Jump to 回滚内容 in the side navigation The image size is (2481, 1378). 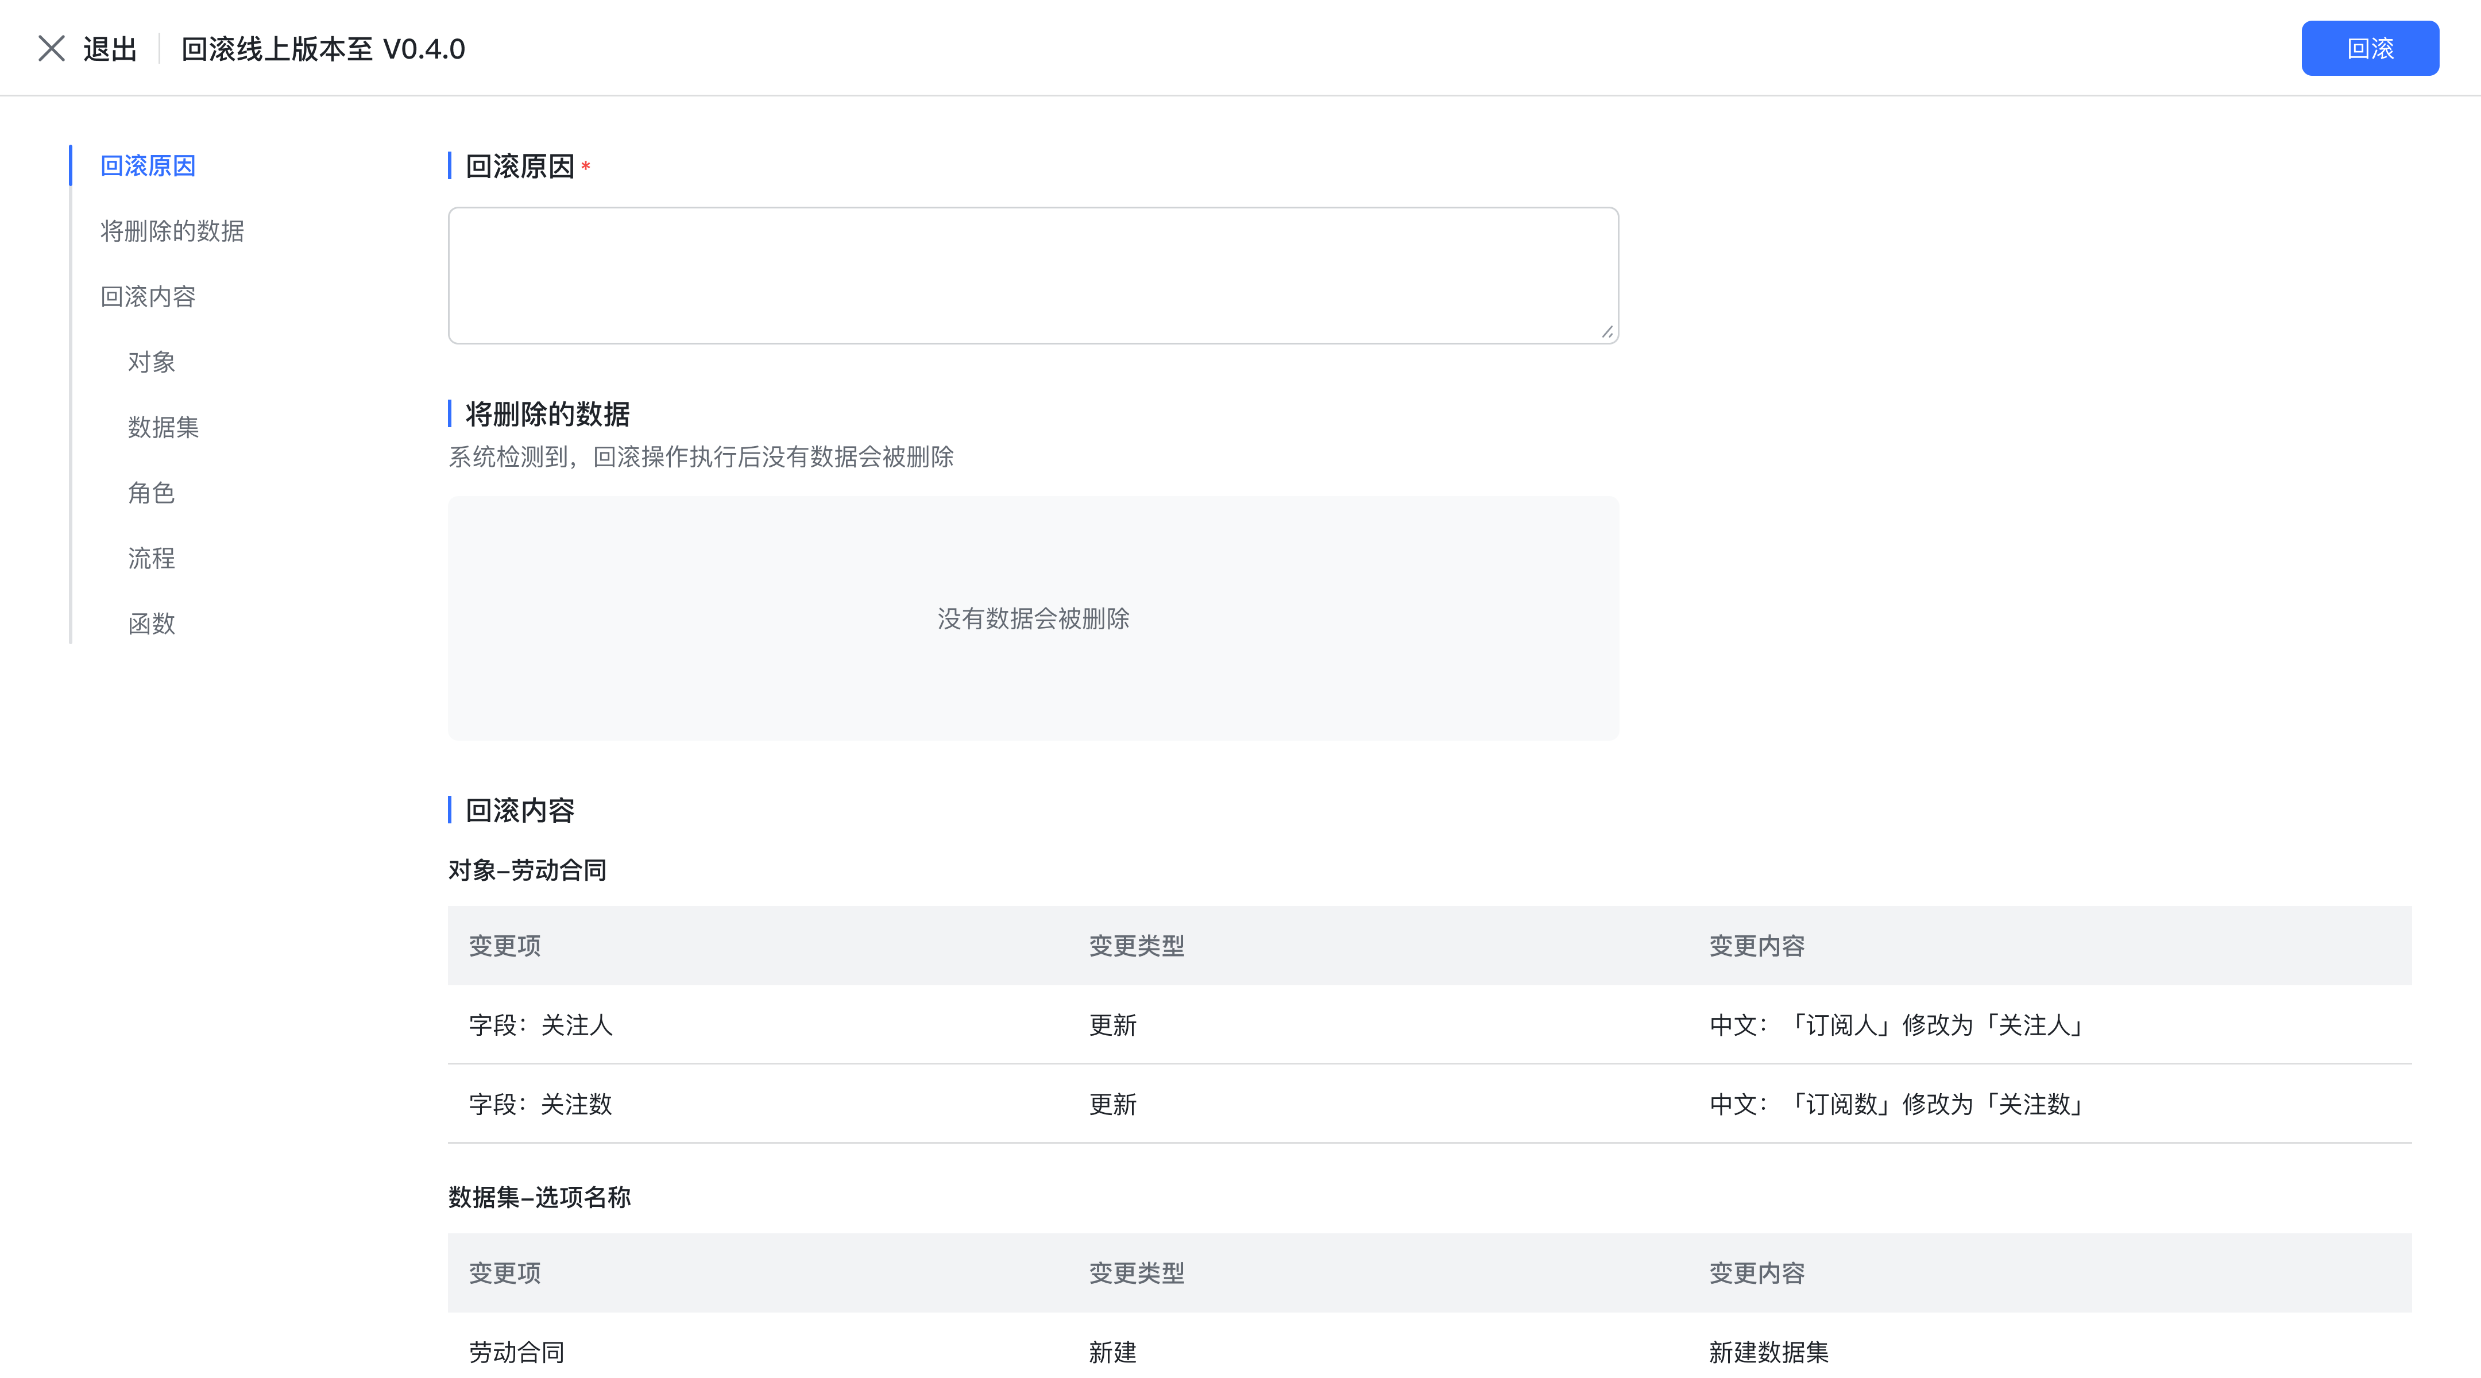pos(148,297)
